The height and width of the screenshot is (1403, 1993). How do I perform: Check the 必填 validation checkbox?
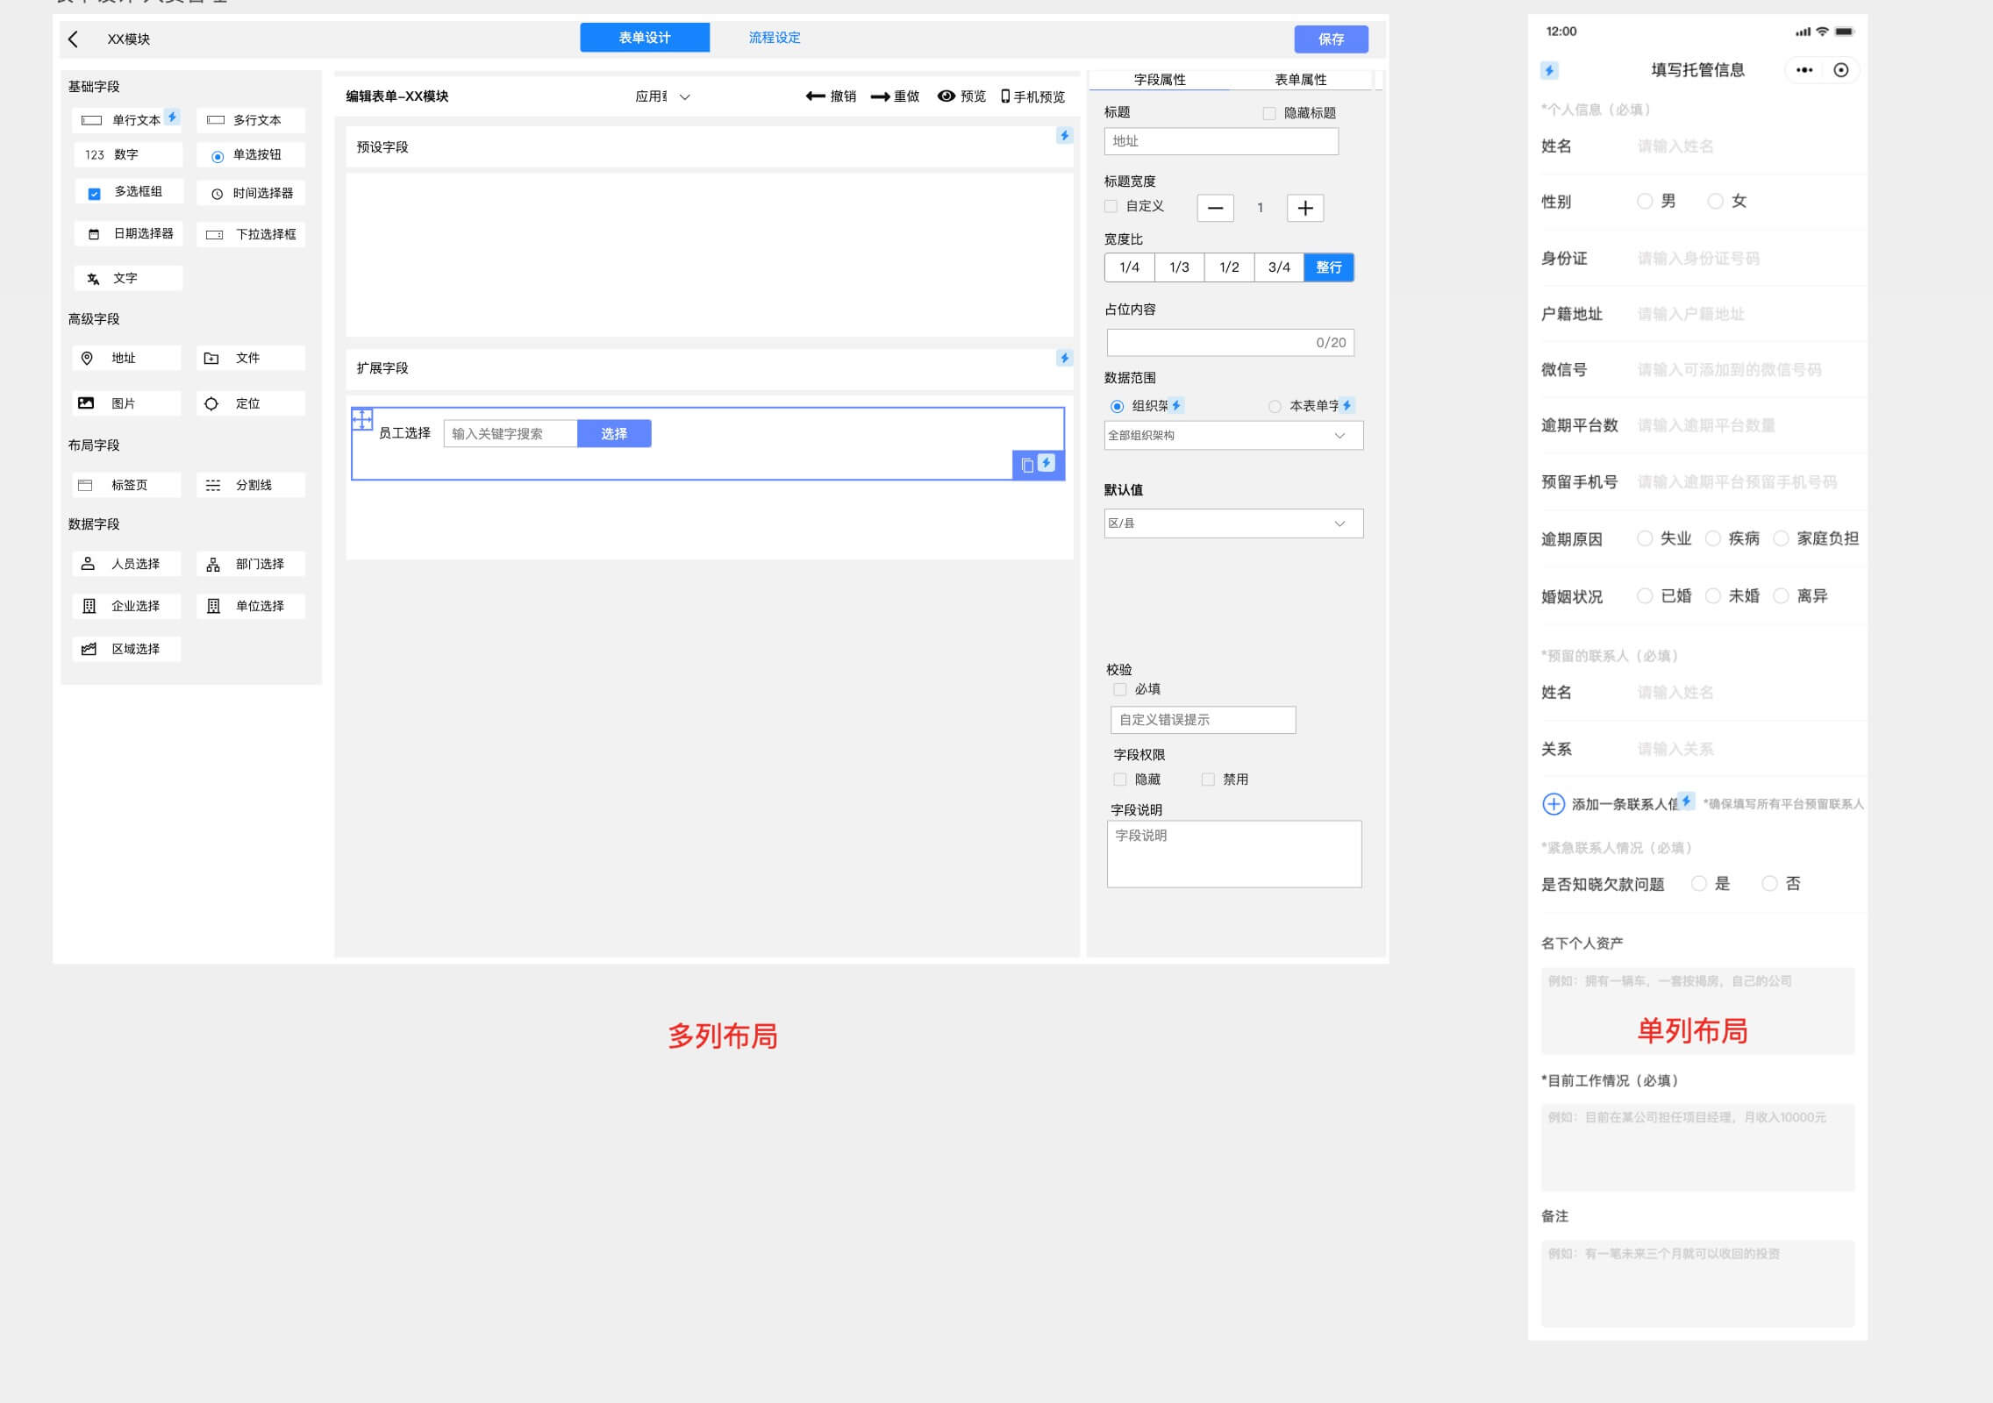[x=1119, y=689]
